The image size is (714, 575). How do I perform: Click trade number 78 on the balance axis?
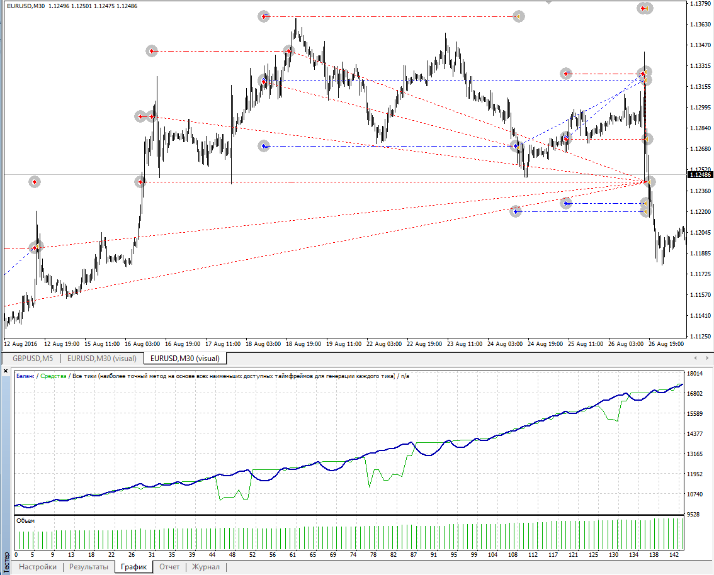pos(373,554)
